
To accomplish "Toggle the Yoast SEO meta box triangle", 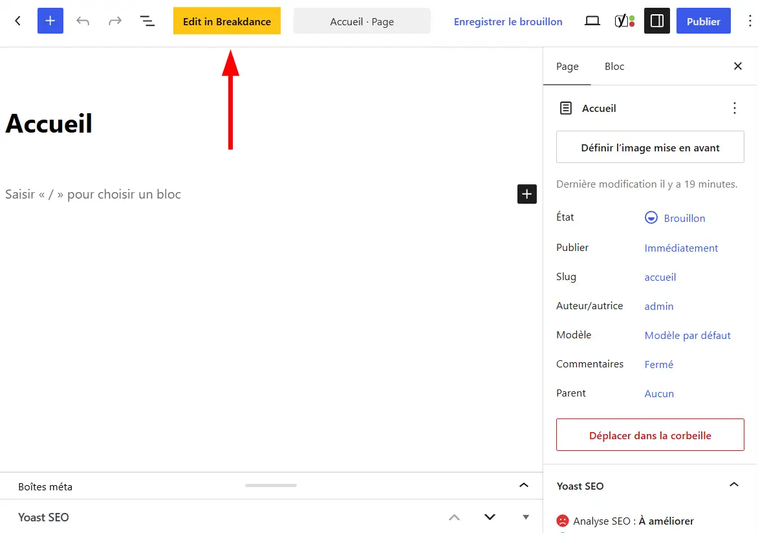I will click(x=525, y=517).
